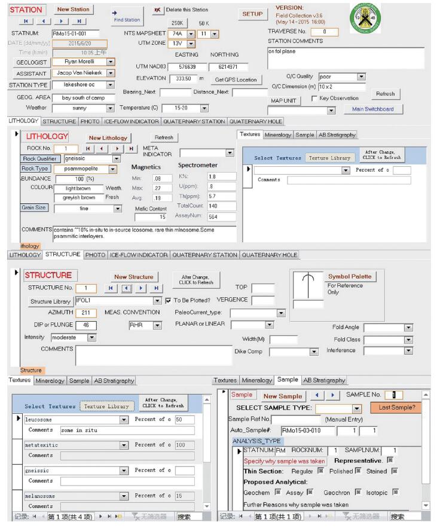Switch to the top STRUCTURE tab
The height and width of the screenshot is (528, 443).
pos(59,121)
